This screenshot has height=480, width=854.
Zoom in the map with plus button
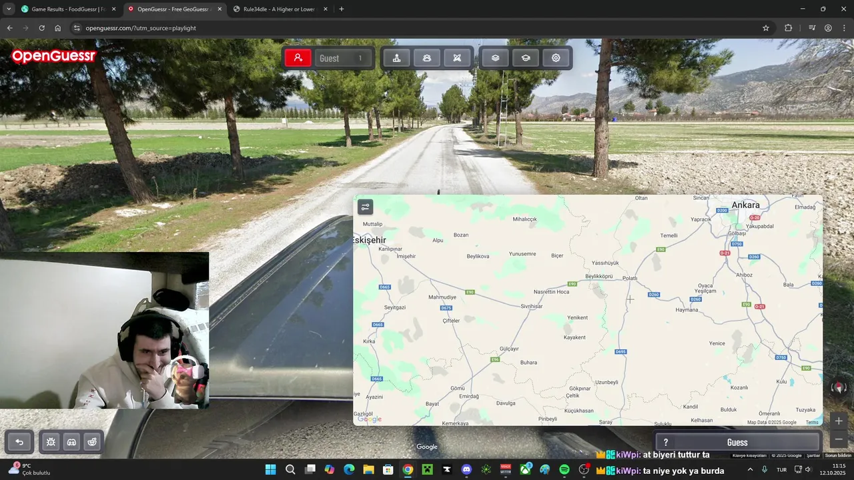point(839,421)
